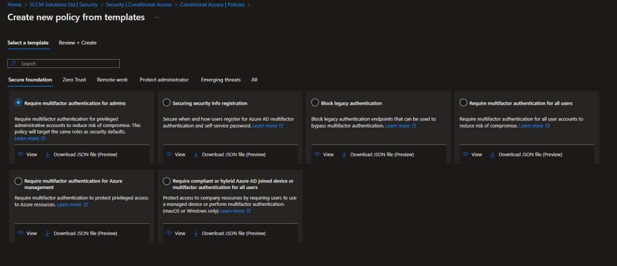This screenshot has height=266, width=617.
Task: Click download icon for multifactor authentication for all users
Action: pyautogui.click(x=492, y=155)
